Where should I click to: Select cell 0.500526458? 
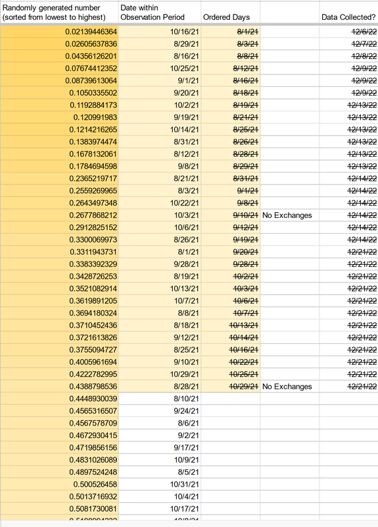pos(59,485)
